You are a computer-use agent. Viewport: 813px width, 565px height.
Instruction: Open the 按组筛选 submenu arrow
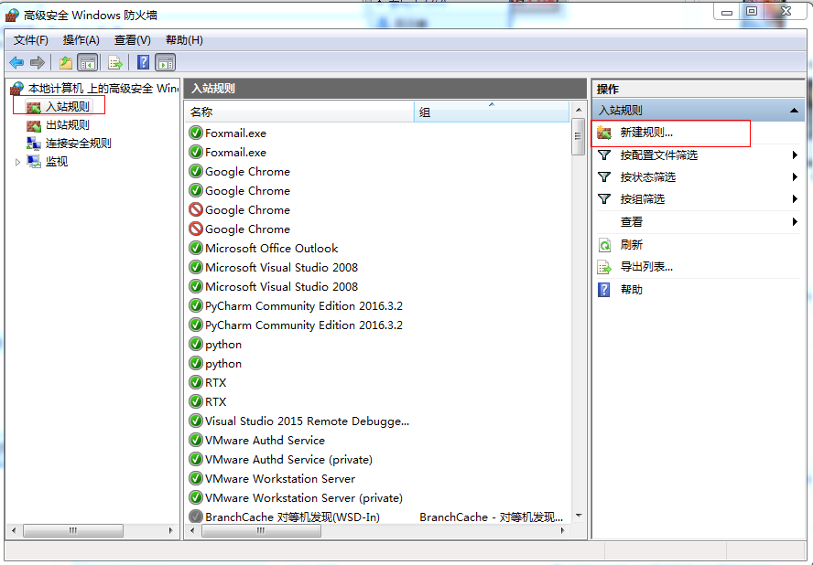pyautogui.click(x=795, y=199)
